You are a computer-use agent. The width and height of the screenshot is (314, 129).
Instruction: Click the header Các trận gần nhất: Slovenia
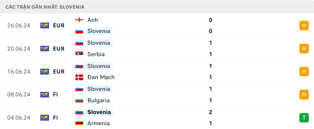click(x=45, y=7)
